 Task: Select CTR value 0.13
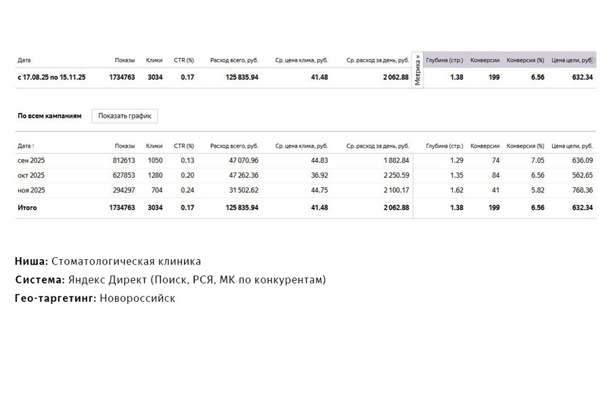pyautogui.click(x=187, y=160)
